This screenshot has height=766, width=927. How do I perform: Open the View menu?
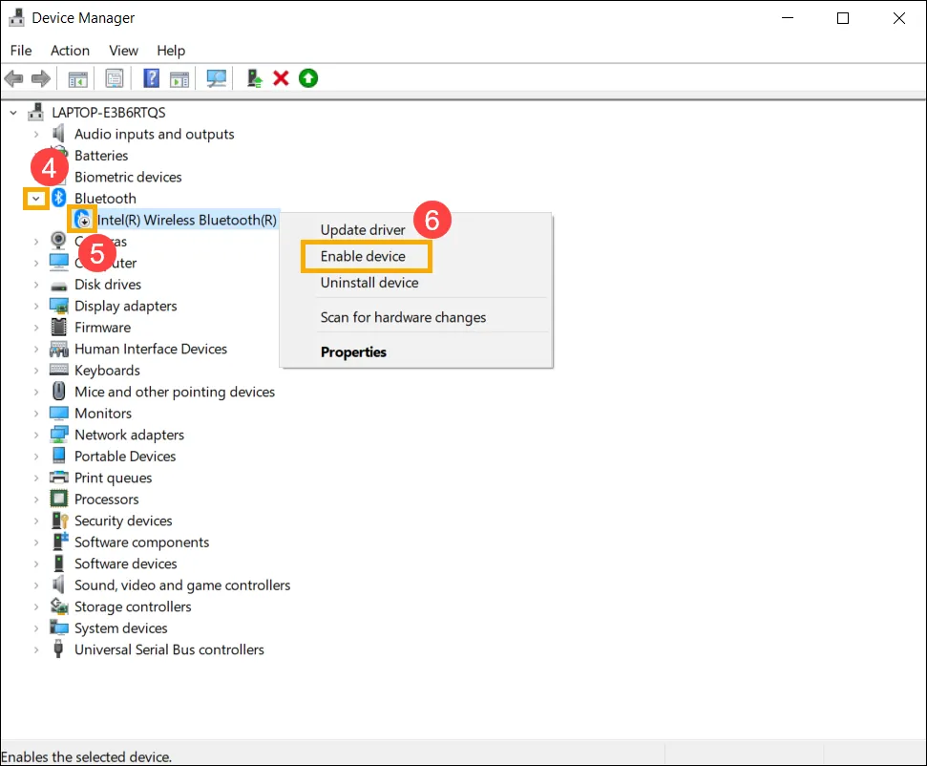(123, 51)
